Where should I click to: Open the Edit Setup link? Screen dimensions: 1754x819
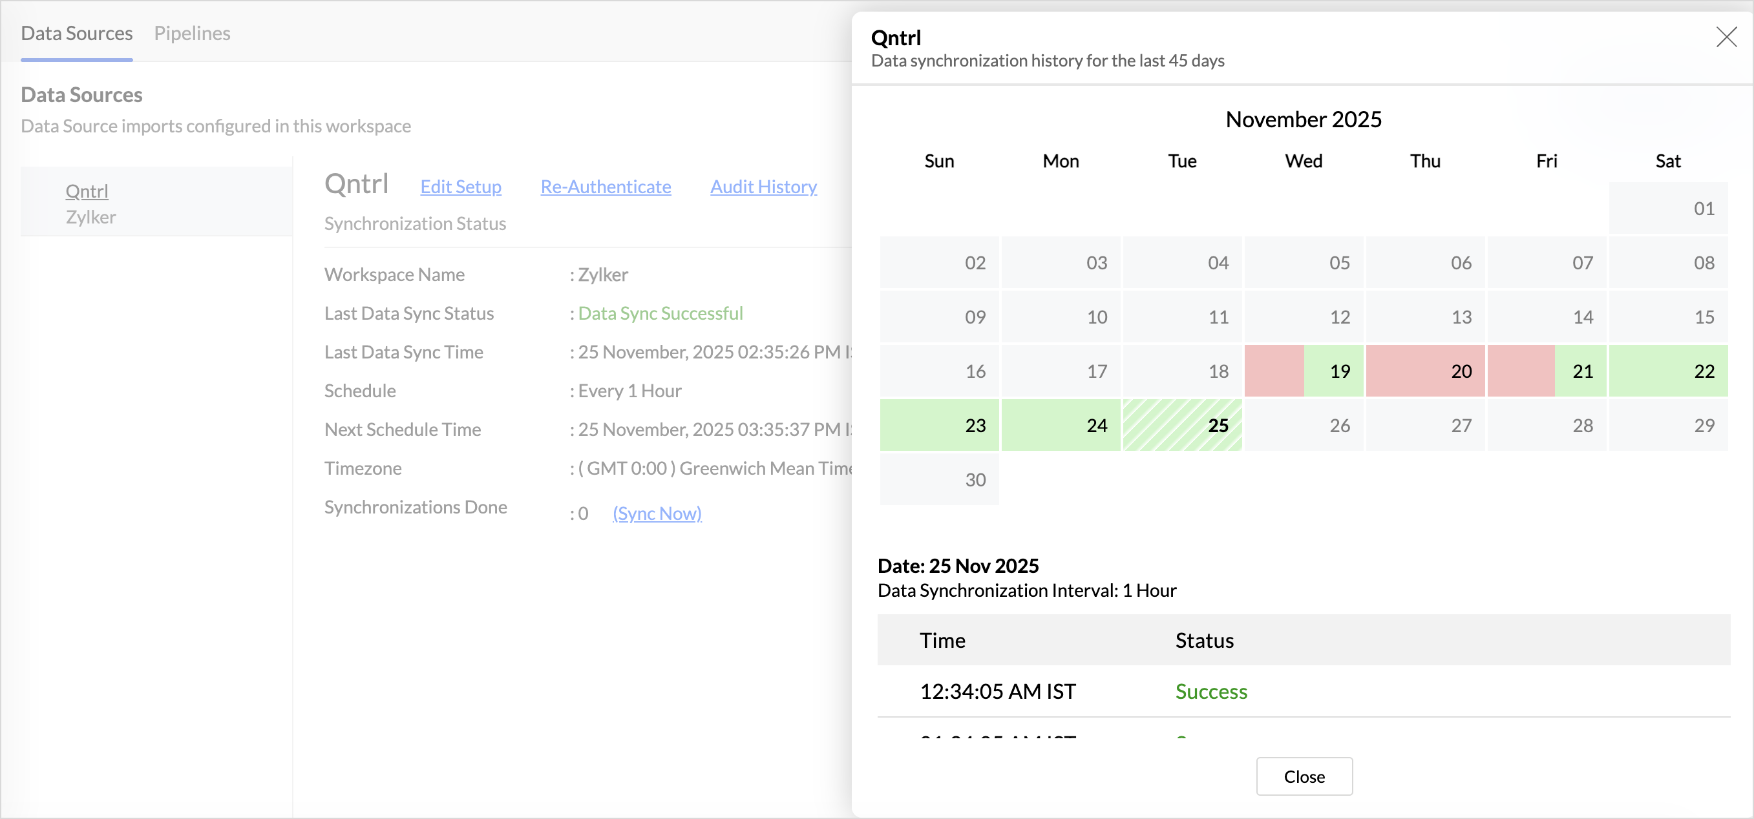[460, 187]
